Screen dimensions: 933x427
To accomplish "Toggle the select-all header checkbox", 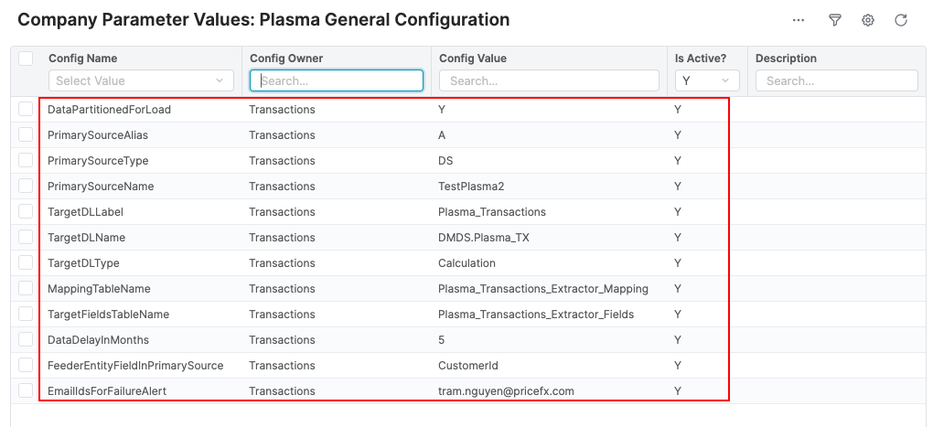I will coord(26,59).
